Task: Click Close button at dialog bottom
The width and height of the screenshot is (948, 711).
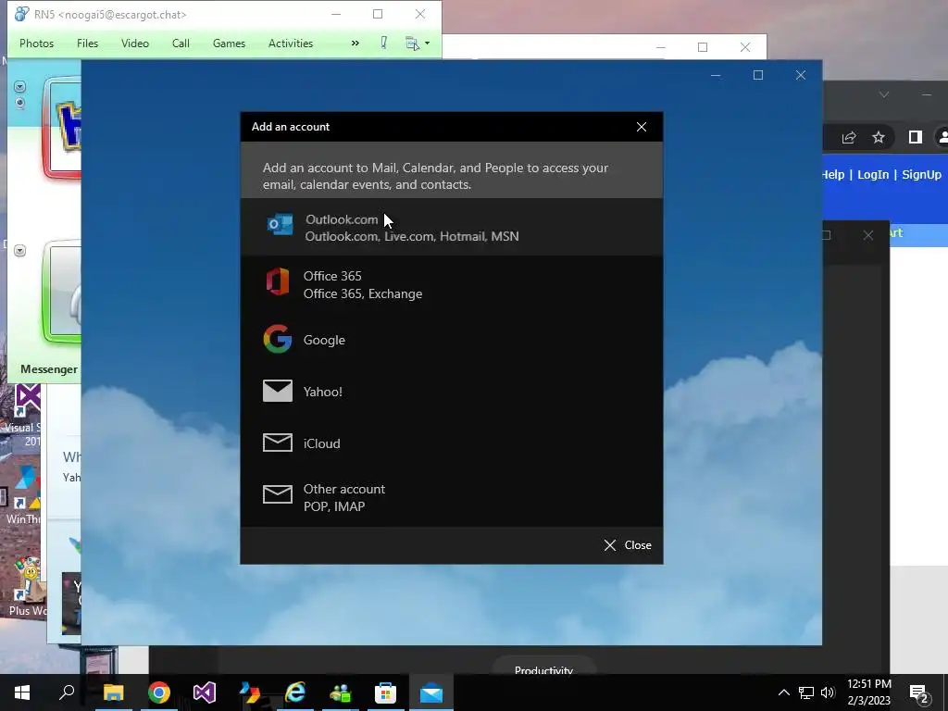Action: coord(628,544)
